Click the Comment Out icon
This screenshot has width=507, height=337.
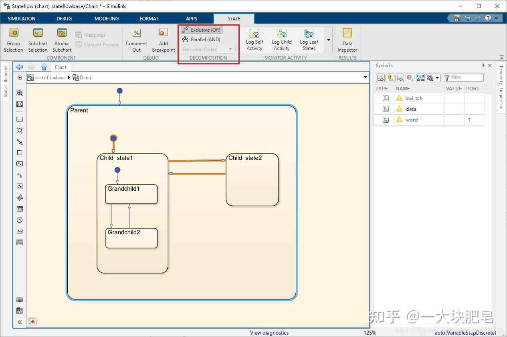point(136,33)
